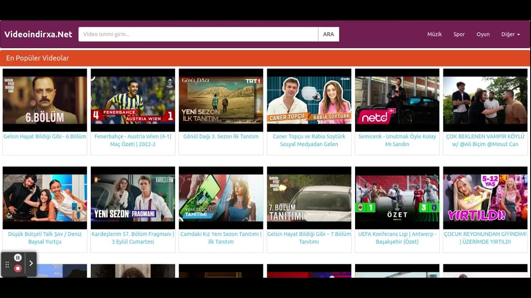
Task: Click link Gelsin Hayat Bildiği Gibi - 6.Bölüm
Action: [x=45, y=136]
